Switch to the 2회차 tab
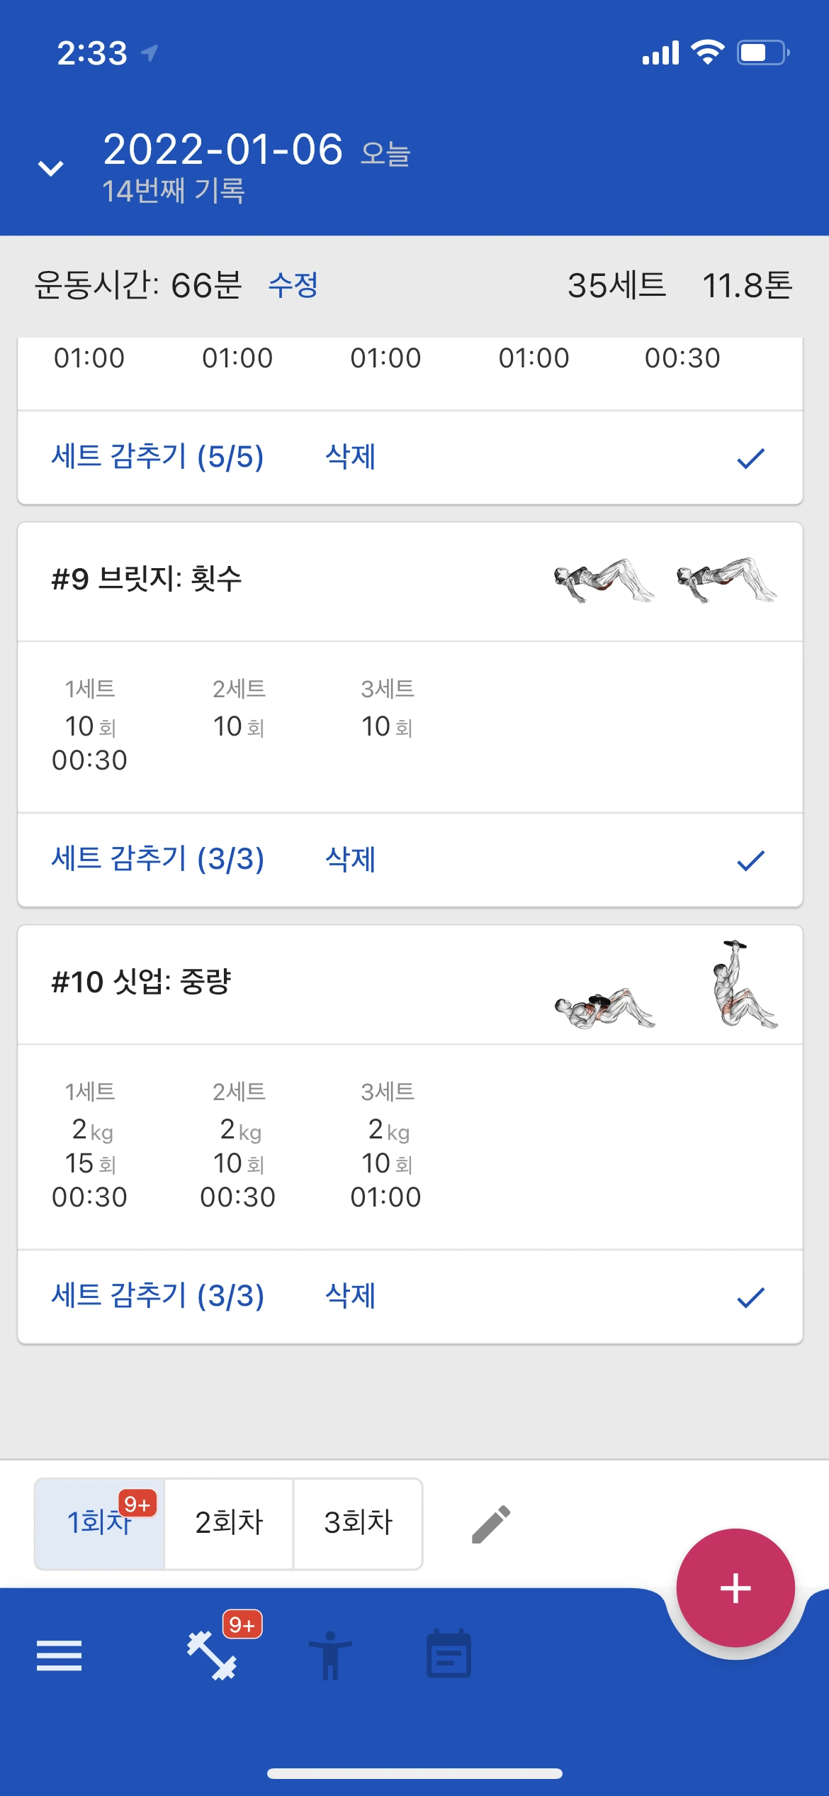Viewport: 829px width, 1796px height. (229, 1524)
